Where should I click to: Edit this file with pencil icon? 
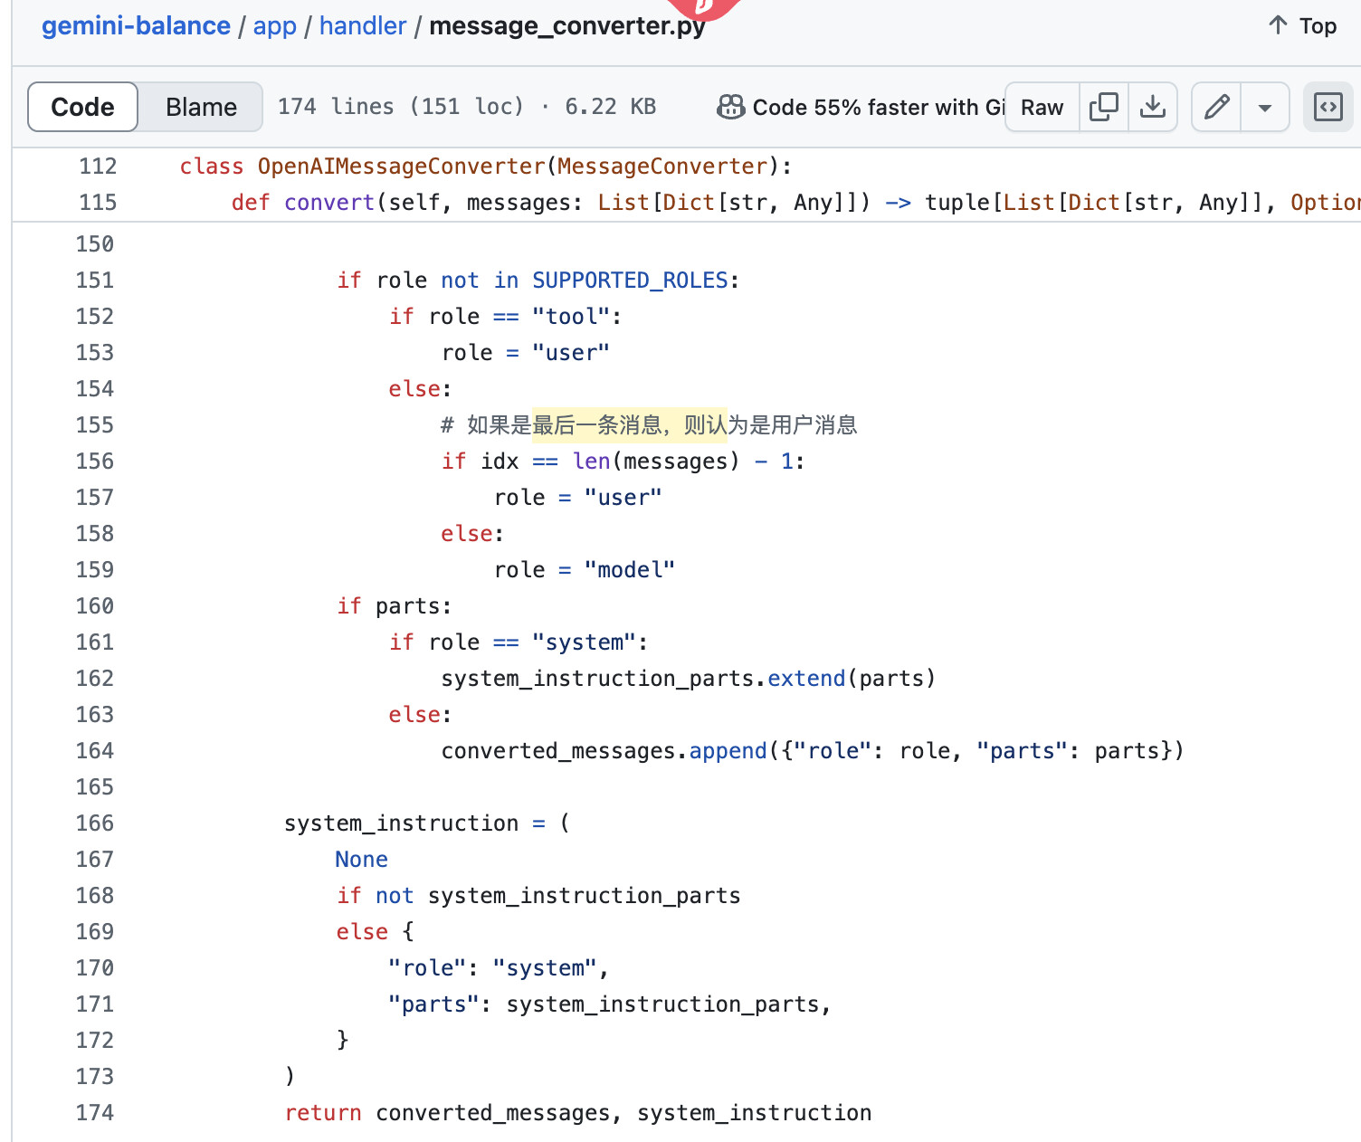[x=1216, y=107]
